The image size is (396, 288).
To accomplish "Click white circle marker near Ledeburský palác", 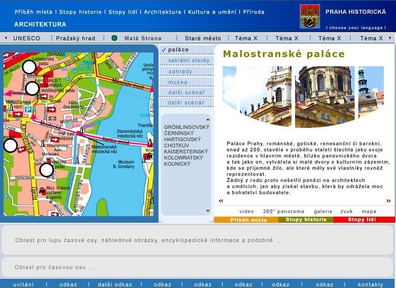I will [x=29, y=67].
